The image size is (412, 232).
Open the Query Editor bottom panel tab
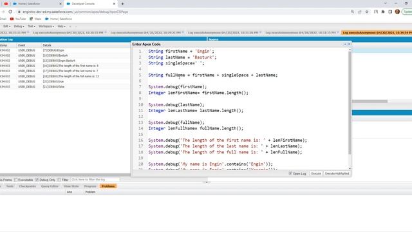[50, 186]
